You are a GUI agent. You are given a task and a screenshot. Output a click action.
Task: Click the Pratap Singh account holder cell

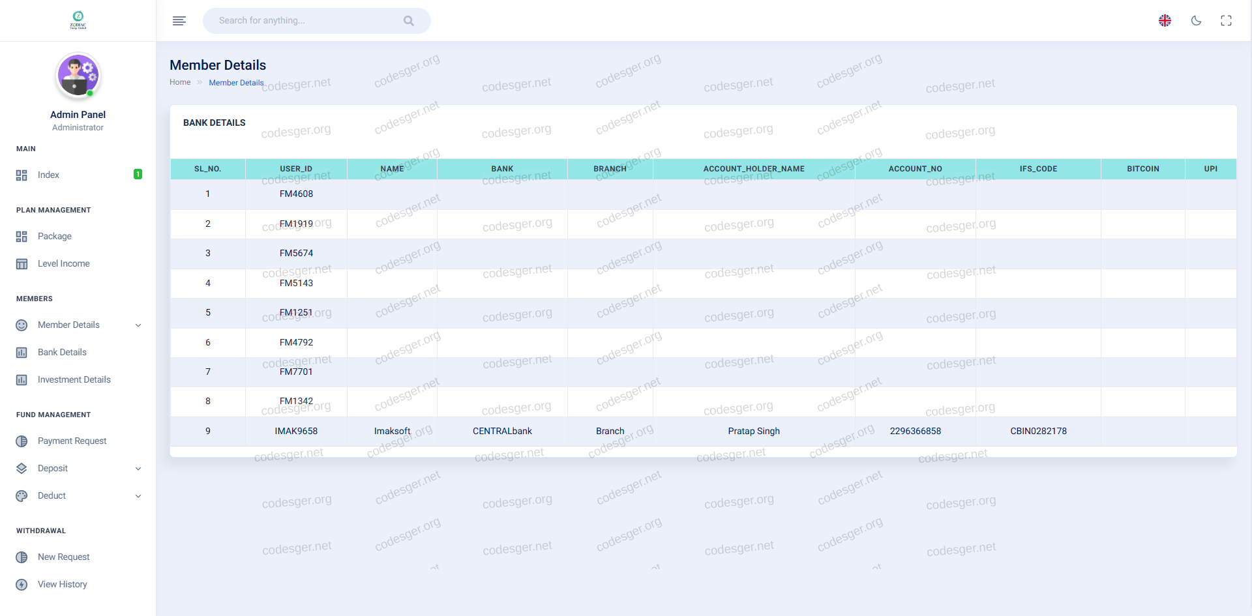tap(754, 432)
